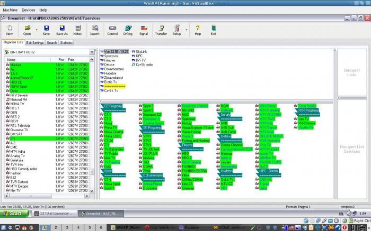Open the Search tab
Screen dimensions: 371x231
point(52,43)
